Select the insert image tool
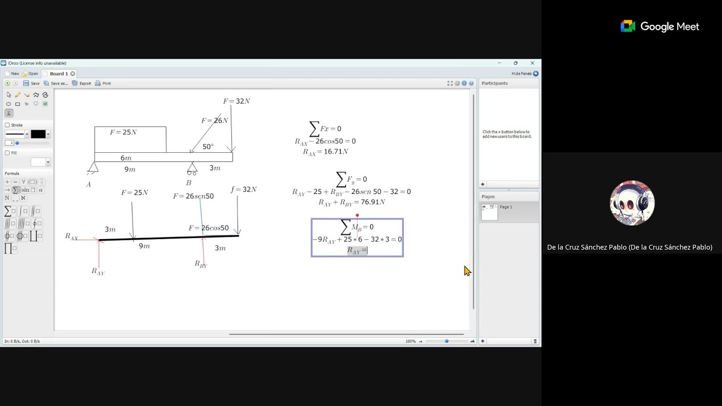This screenshot has width=722, height=406. (x=45, y=104)
